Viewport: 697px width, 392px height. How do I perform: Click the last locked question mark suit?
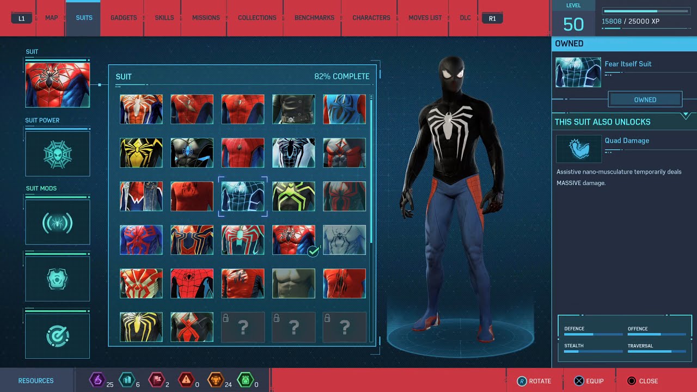(x=344, y=327)
